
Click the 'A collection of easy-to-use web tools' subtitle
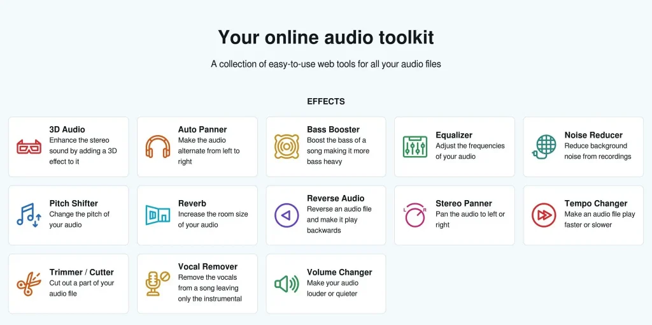326,64
